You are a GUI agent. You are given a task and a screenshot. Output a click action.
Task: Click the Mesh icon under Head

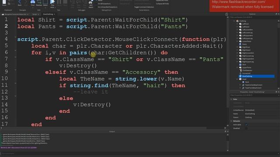[x=243, y=82]
